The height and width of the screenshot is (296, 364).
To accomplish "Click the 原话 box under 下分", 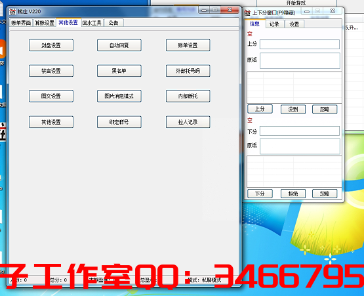I will pyautogui.click(x=300, y=146).
